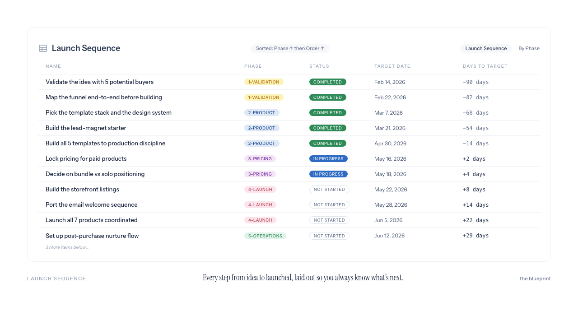
Task: Click the '+29 days' value
Action: click(x=476, y=236)
